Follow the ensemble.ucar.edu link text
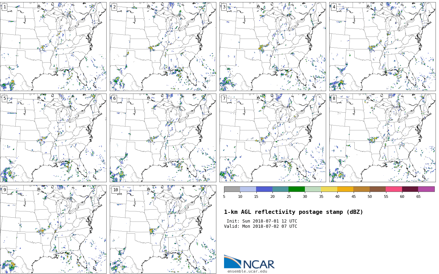The image size is (439, 274). coord(247,272)
